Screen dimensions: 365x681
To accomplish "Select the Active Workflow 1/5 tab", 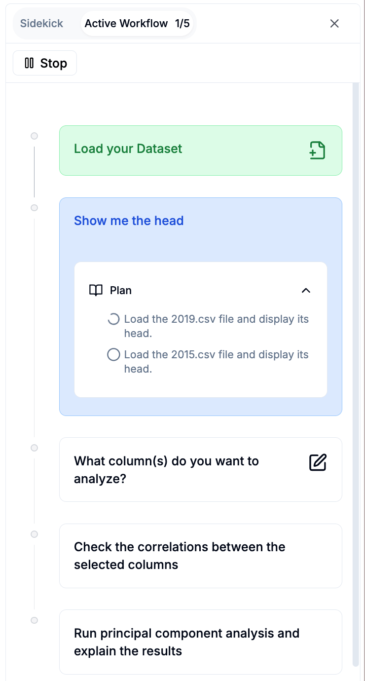I will pos(137,24).
